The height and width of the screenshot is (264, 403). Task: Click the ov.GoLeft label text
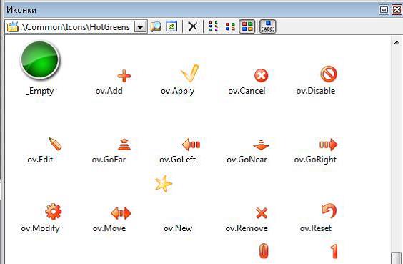pos(178,160)
